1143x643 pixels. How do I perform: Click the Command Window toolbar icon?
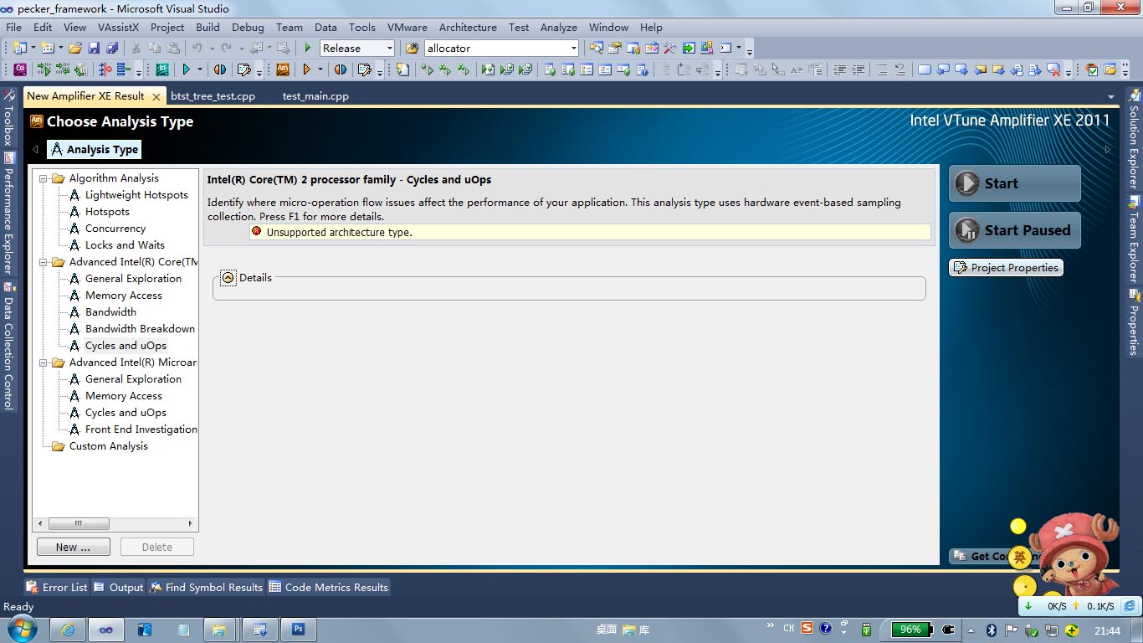point(725,48)
